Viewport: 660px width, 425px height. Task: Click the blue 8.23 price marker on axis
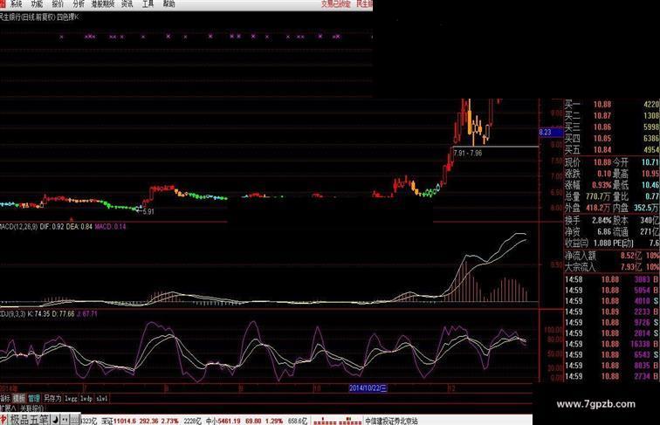pos(551,132)
